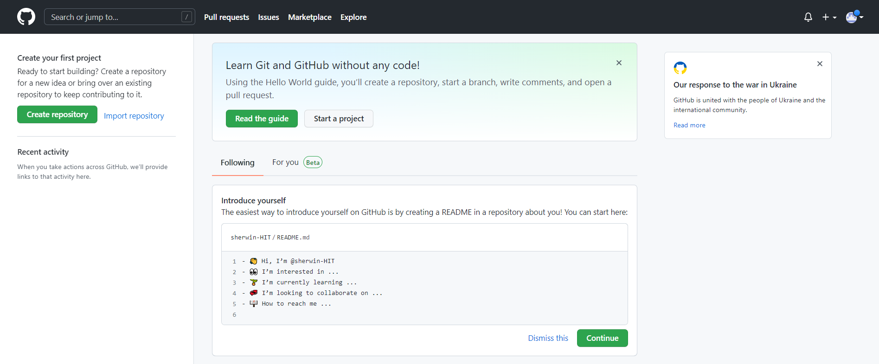Expand the plus create-new dropdown
Screen dimensions: 879x364
[829, 17]
